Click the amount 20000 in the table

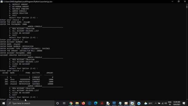pos(50,84)
